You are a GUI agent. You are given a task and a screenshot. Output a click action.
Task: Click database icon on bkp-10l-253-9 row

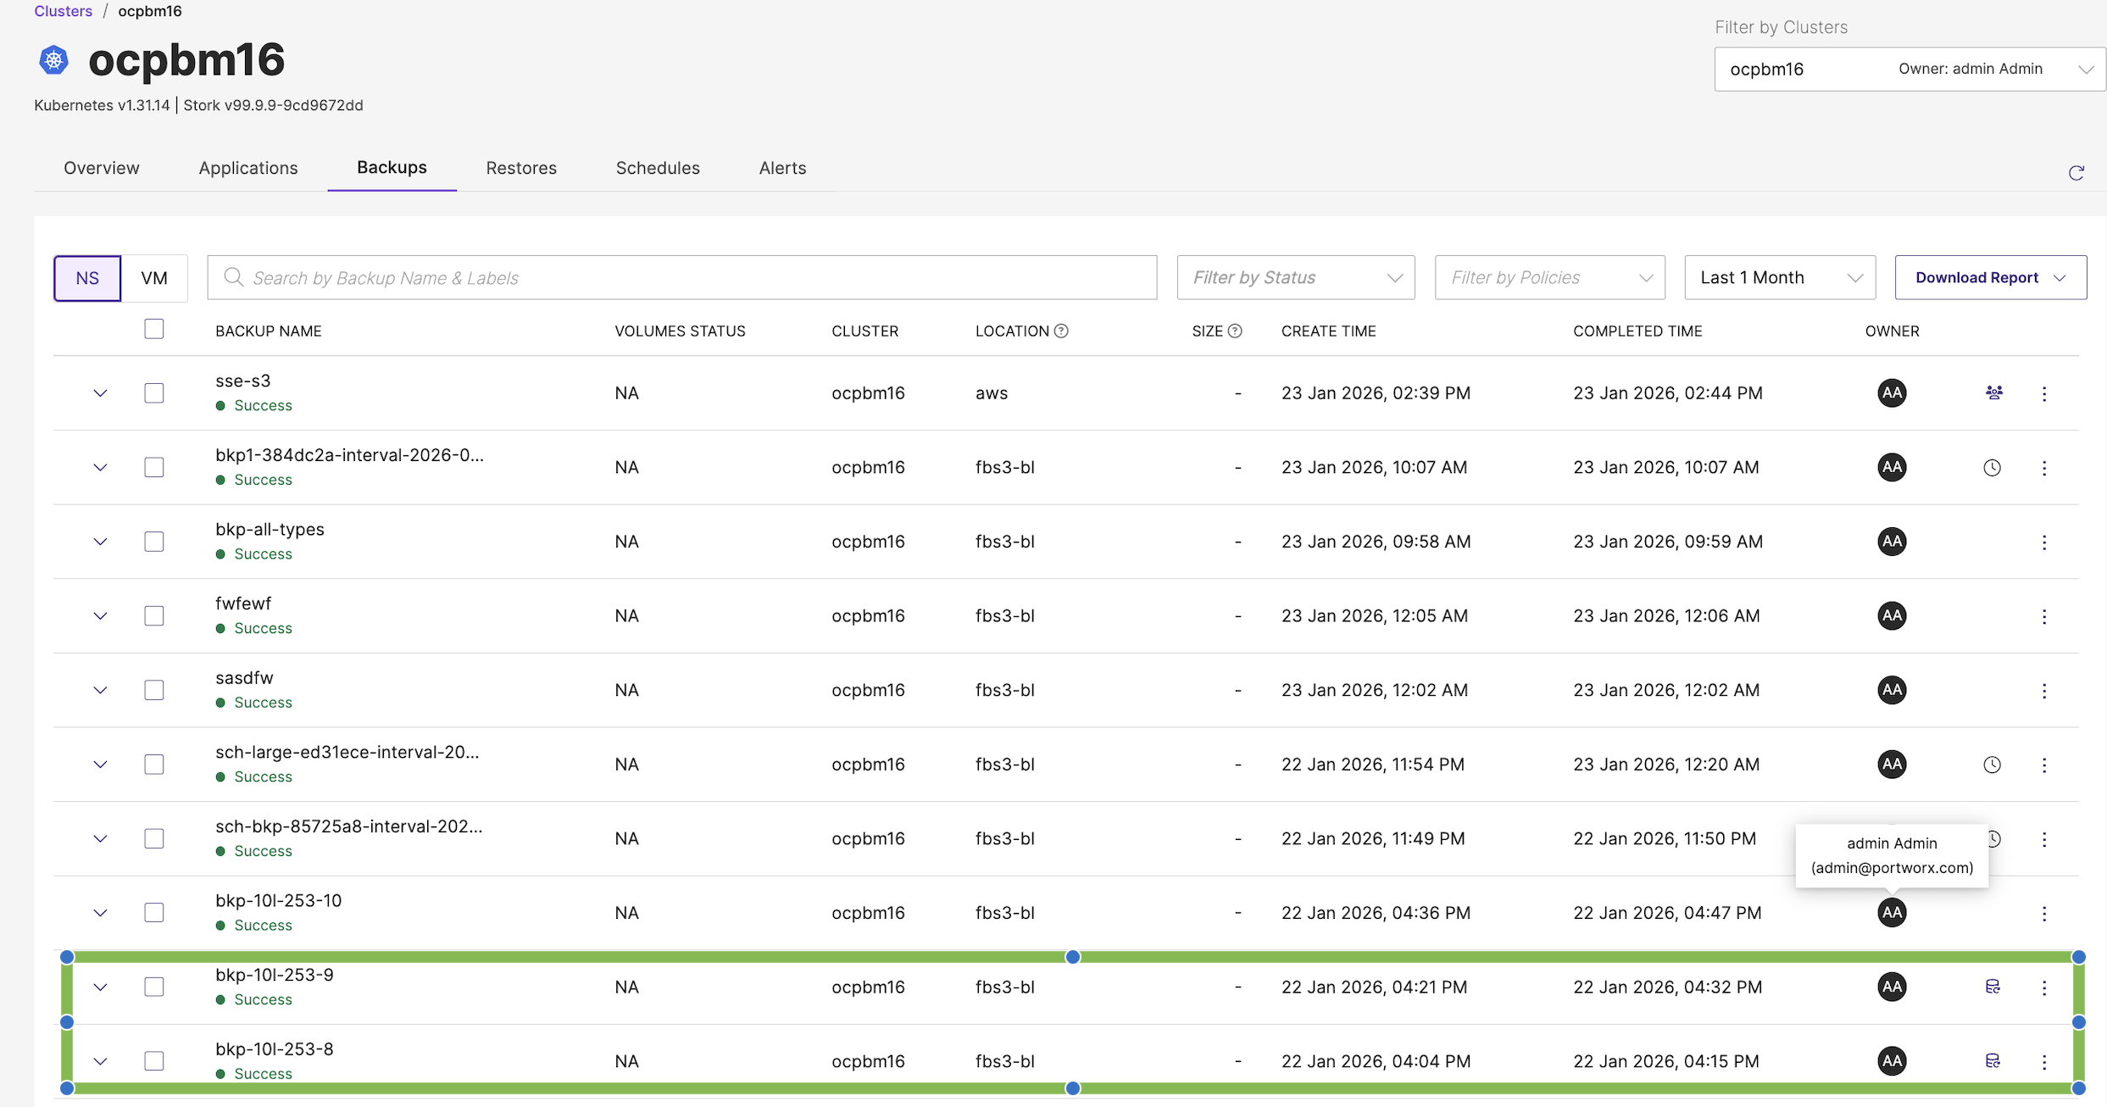1993,987
